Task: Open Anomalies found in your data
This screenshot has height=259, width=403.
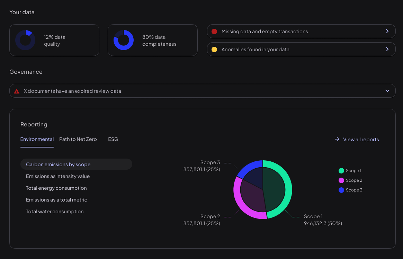Action: pos(301,49)
